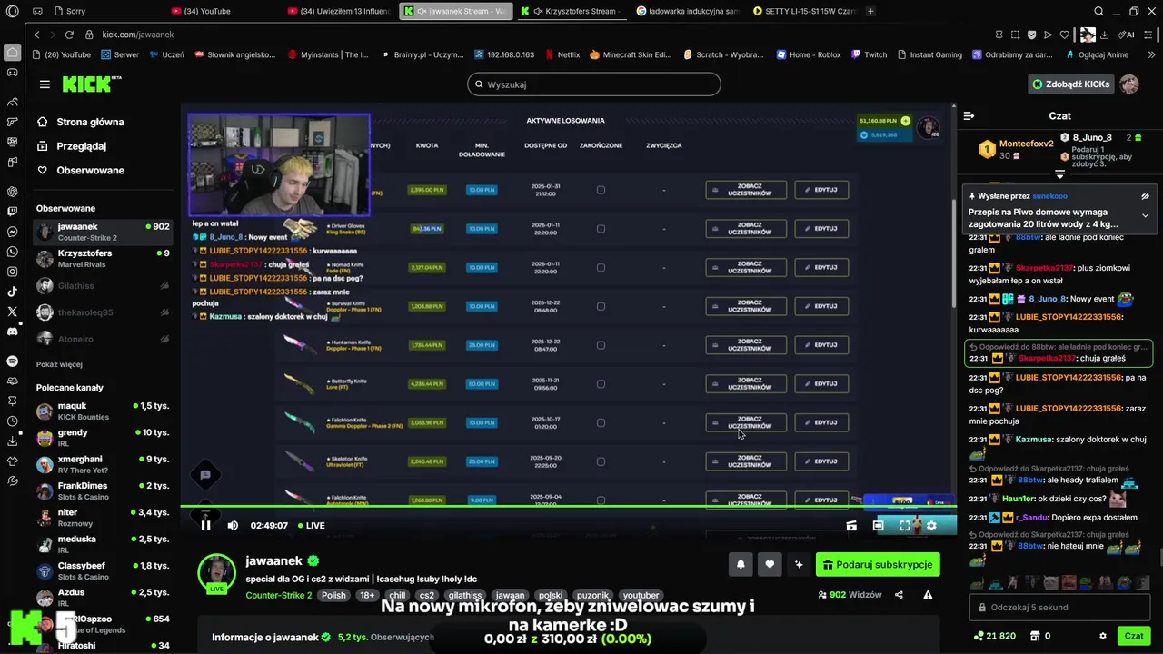Seek on the green video progress bar
Screen dimensions: 1163x654
(568, 506)
